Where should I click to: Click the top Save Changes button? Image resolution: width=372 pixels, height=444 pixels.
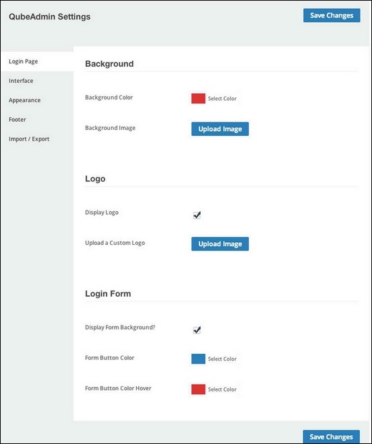(332, 15)
